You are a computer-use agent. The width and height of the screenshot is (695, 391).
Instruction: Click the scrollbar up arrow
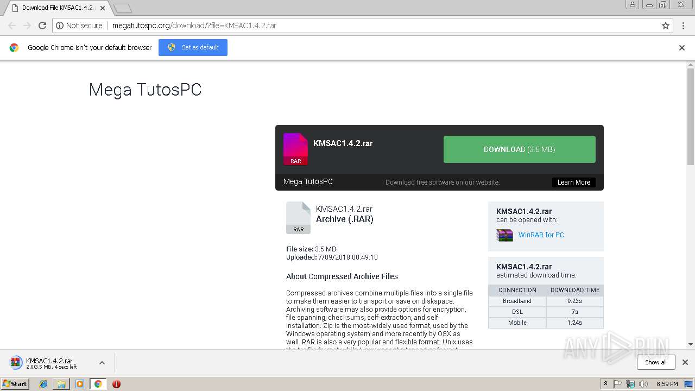coord(691,65)
